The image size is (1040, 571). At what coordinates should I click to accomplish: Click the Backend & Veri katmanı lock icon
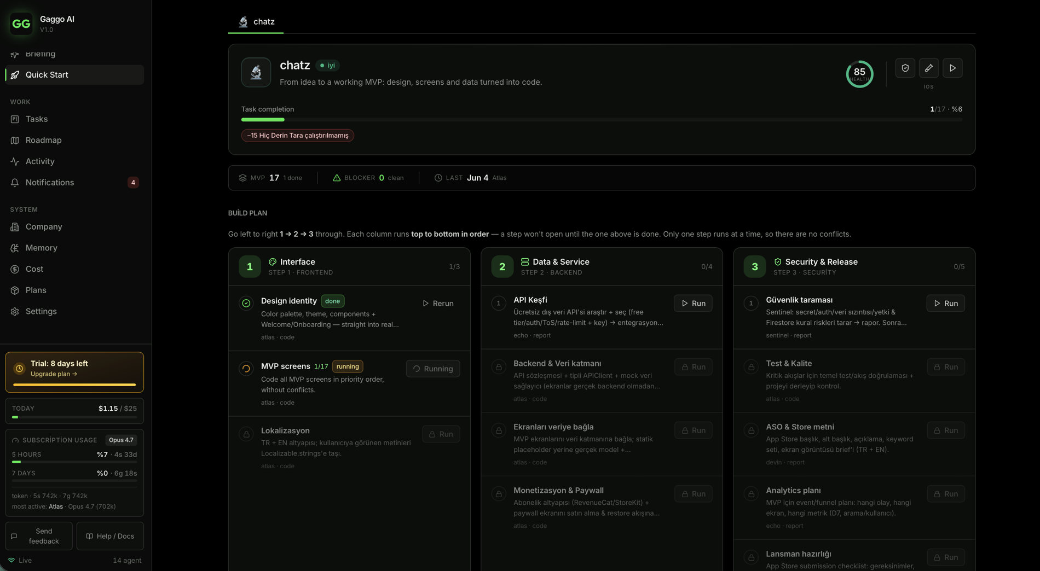(499, 367)
